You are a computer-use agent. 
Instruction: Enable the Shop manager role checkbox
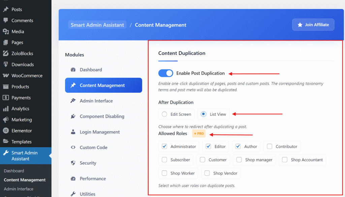(x=239, y=160)
